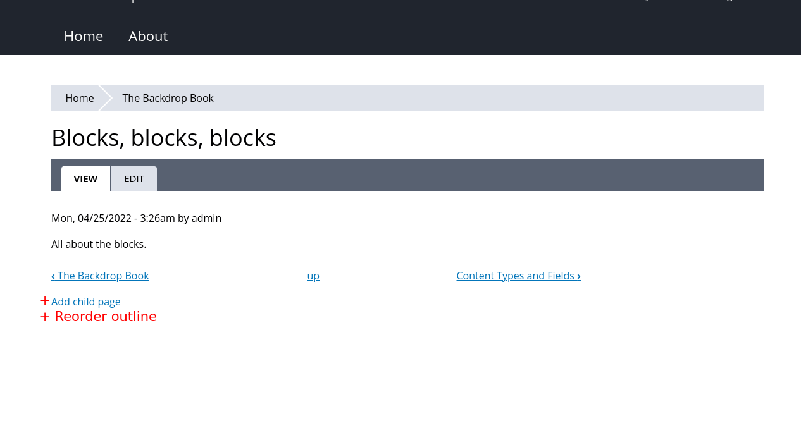Navigate to the previous page The Backdrop Book
This screenshot has width=801, height=421.
[100, 275]
